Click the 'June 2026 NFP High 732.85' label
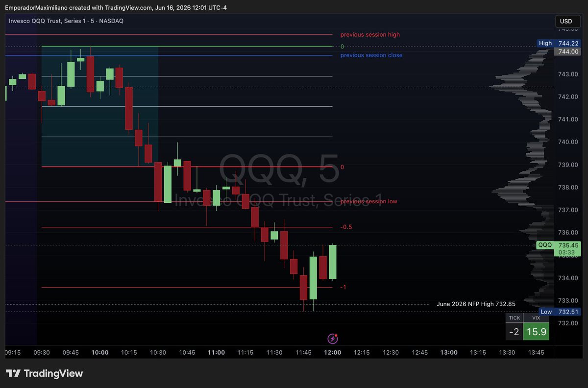This screenshot has width=588, height=388. 476,304
